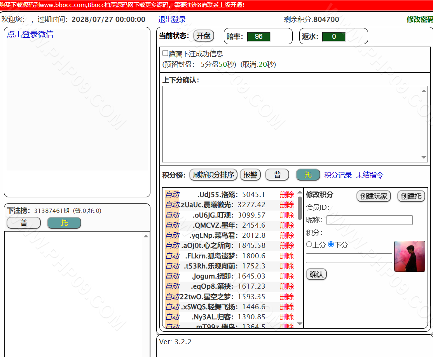Click scroll down arrow of 上下分确认 box
Viewport: 433px width, 357px height.
click(x=424, y=157)
